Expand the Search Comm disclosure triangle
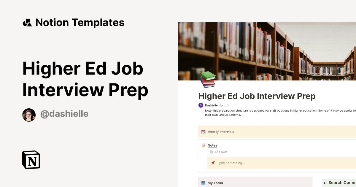This screenshot has width=356, height=187. [325, 183]
